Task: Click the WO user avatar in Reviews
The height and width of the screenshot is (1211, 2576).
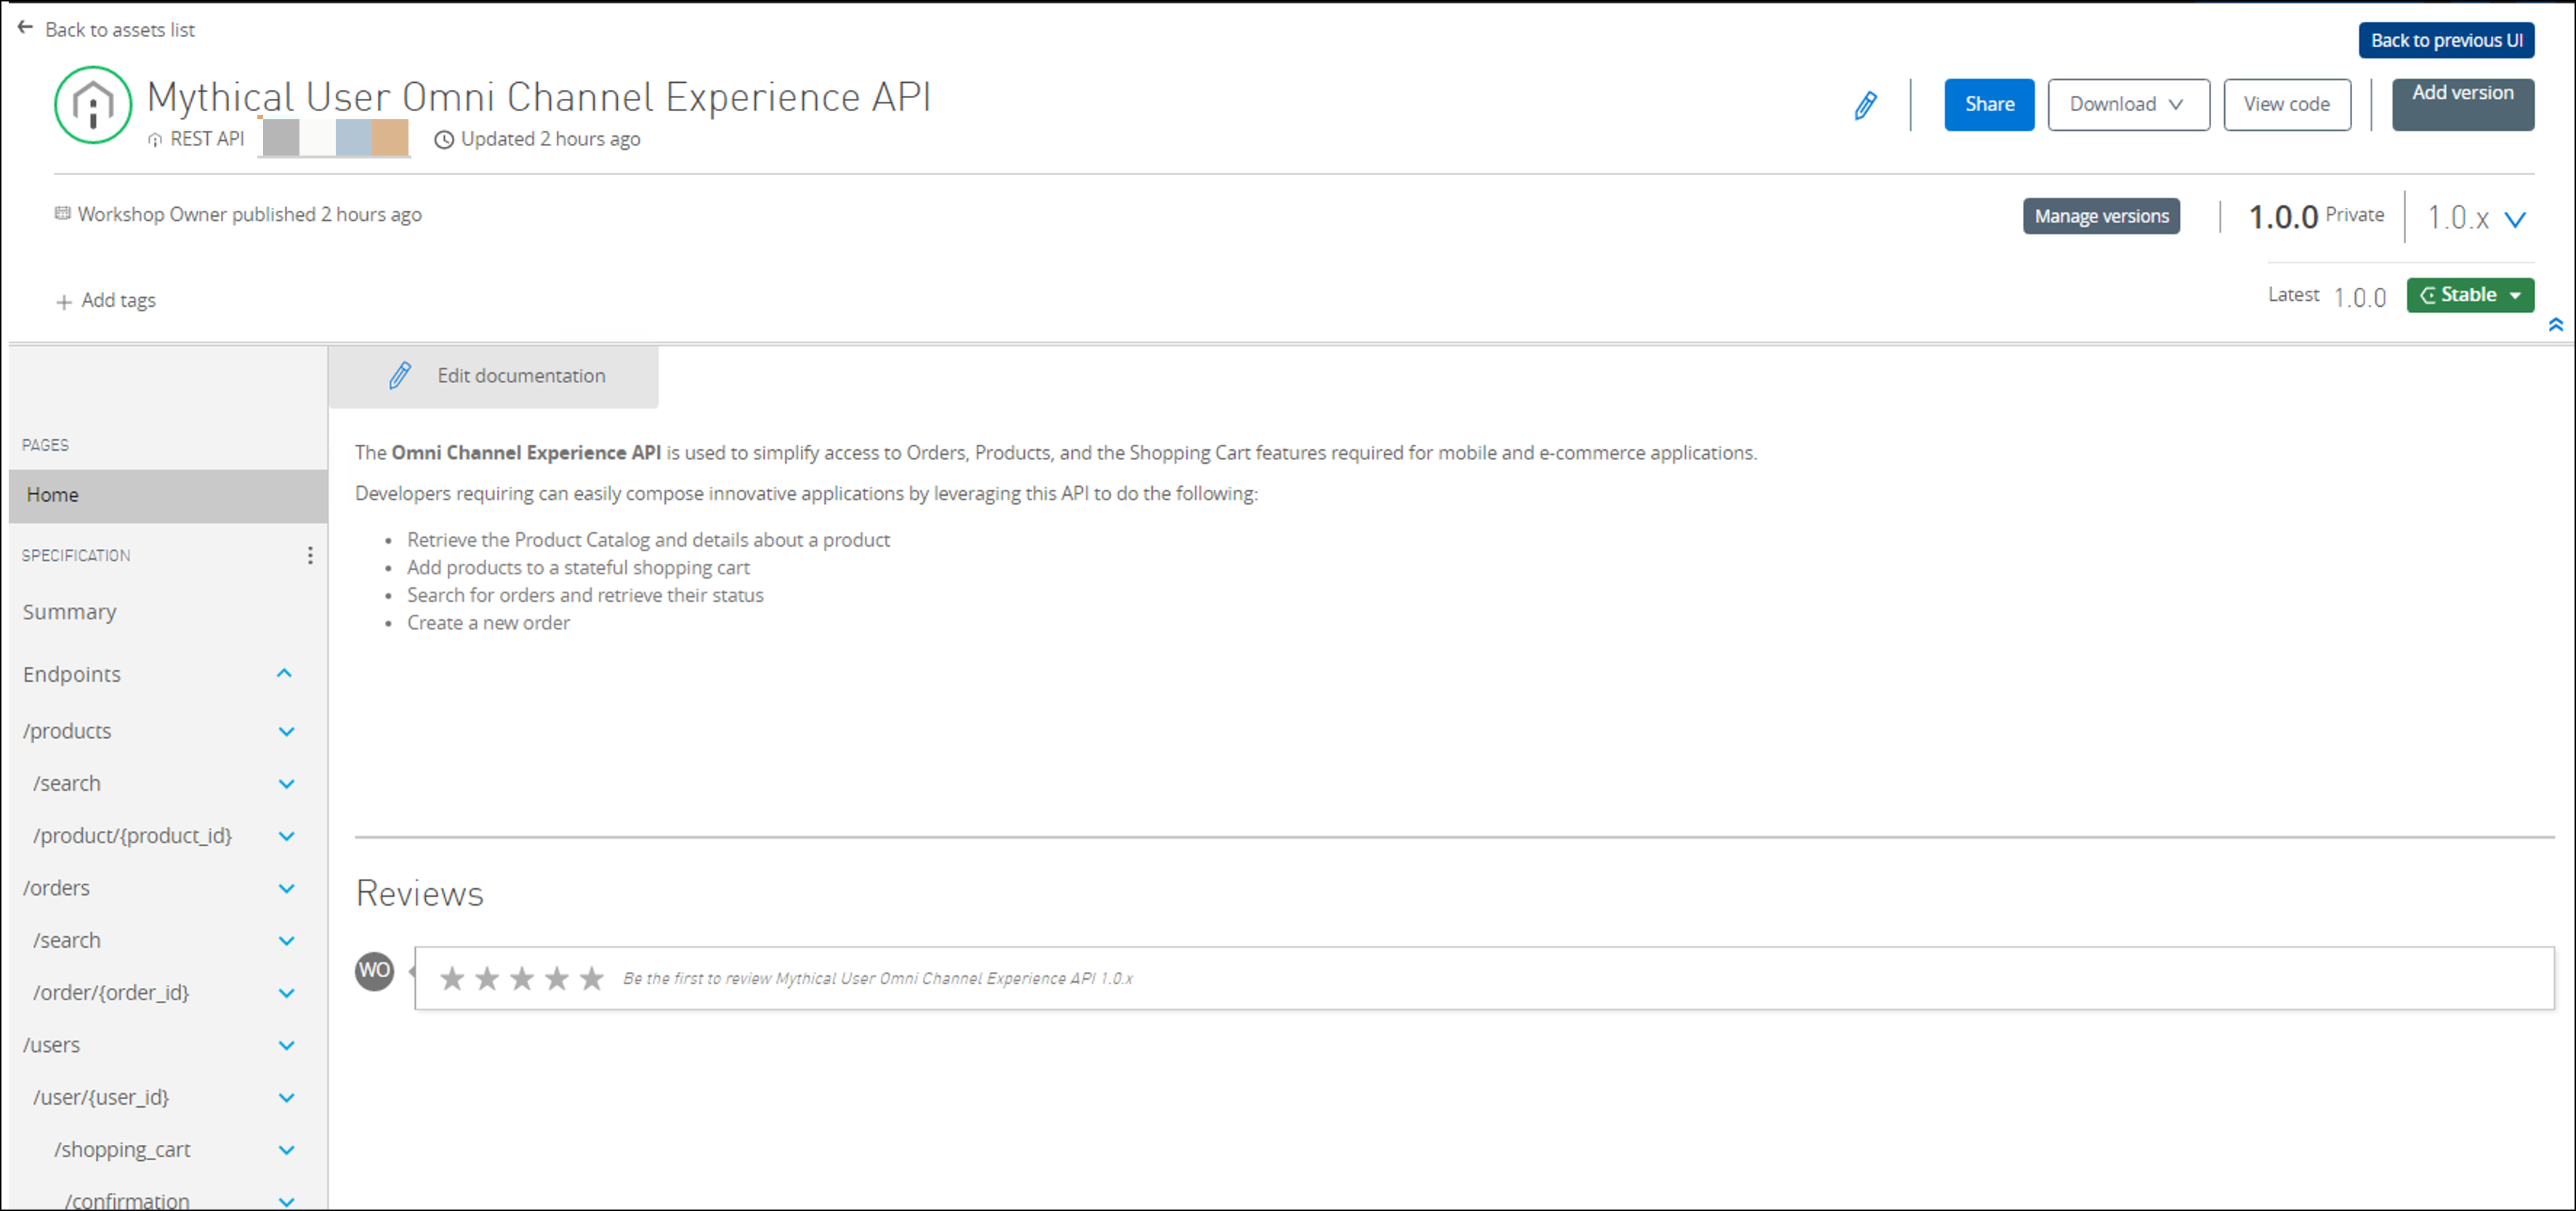Action: pos(375,971)
